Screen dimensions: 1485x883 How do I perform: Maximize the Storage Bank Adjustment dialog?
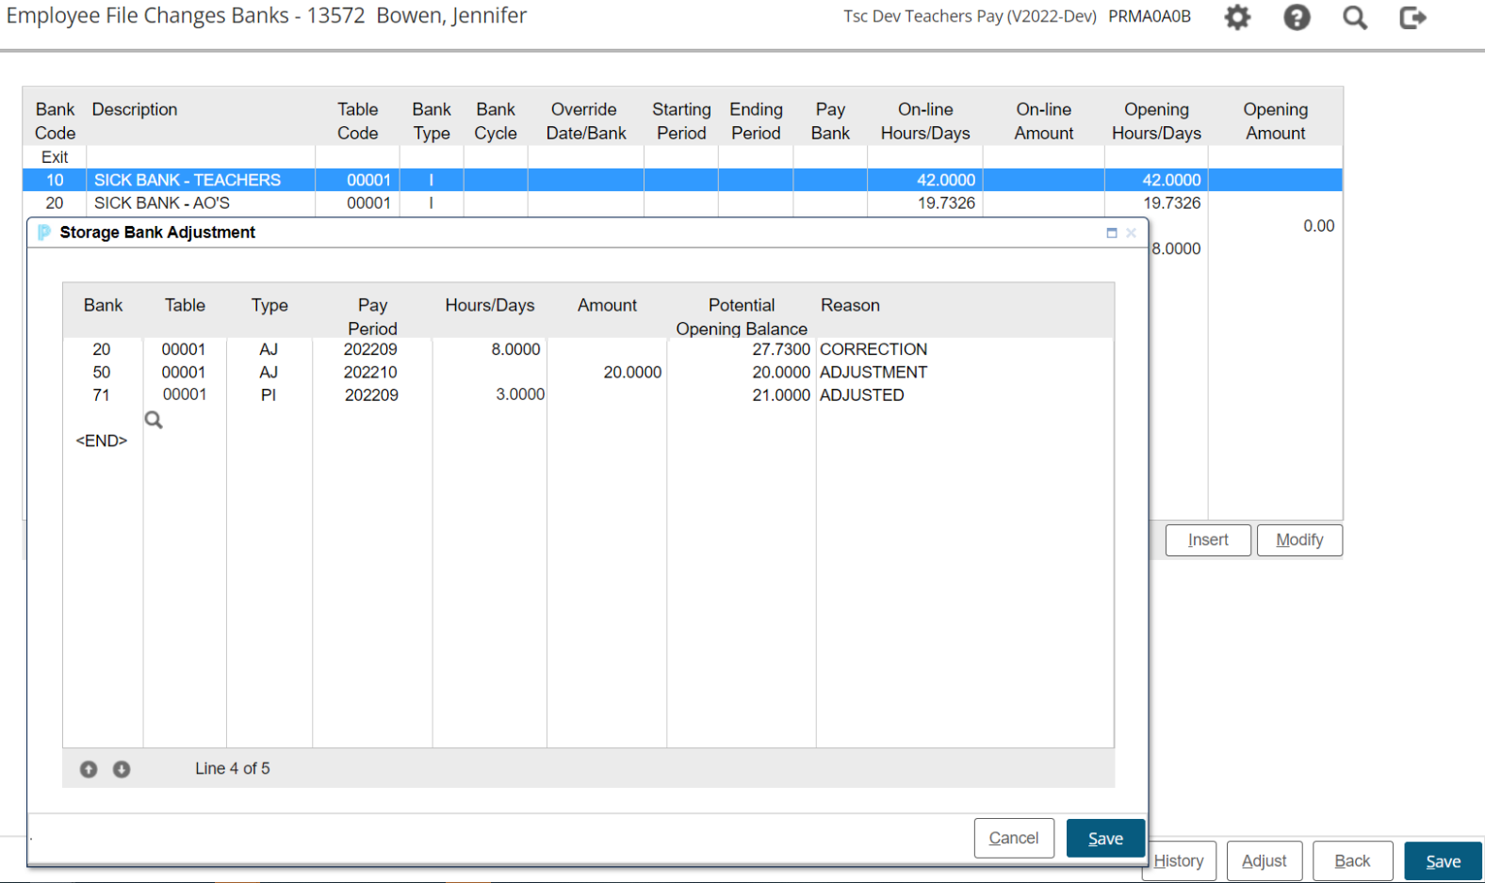point(1112,233)
